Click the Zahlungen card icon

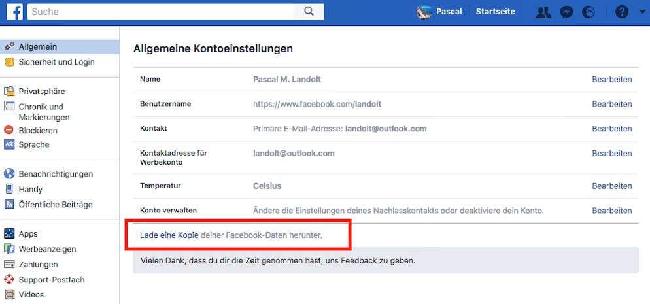[x=9, y=264]
